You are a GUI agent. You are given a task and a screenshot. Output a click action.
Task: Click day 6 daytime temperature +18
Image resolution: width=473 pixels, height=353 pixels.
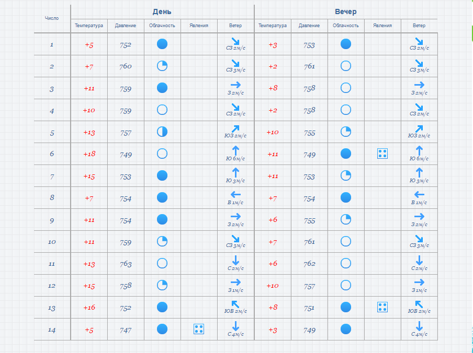pos(89,154)
